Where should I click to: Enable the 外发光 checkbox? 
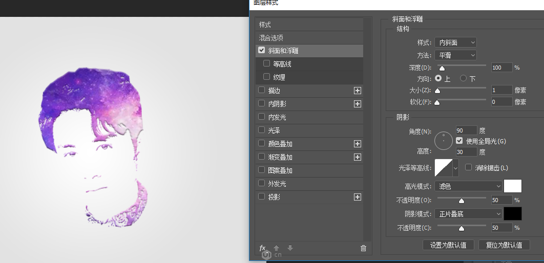[262, 183]
